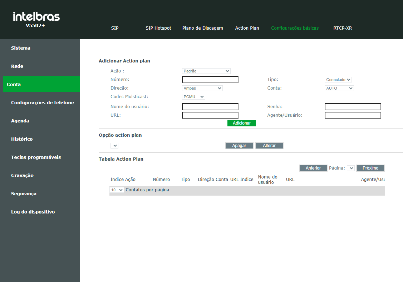The image size is (403, 282).
Task: Open Gravação in the sidebar
Action: (x=23, y=176)
